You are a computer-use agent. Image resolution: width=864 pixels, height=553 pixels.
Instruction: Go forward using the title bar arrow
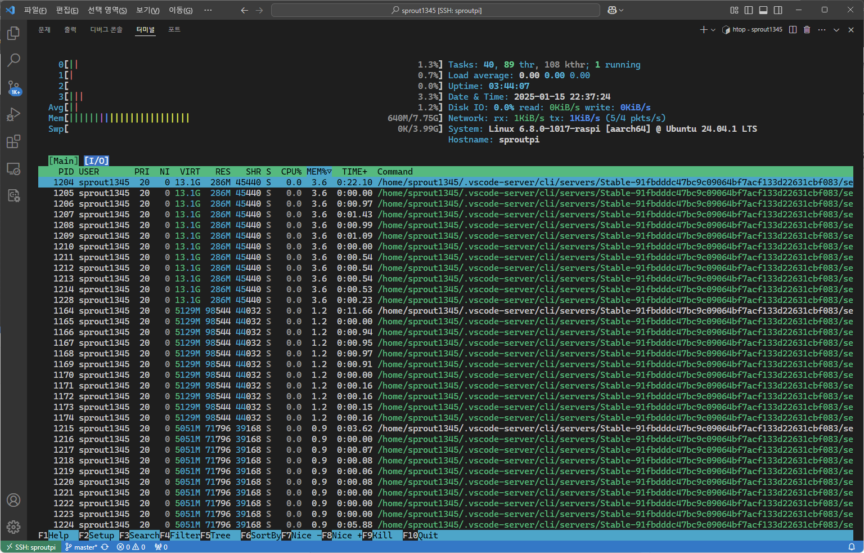pyautogui.click(x=259, y=10)
